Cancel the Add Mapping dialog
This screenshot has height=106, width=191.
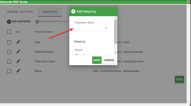tap(109, 60)
